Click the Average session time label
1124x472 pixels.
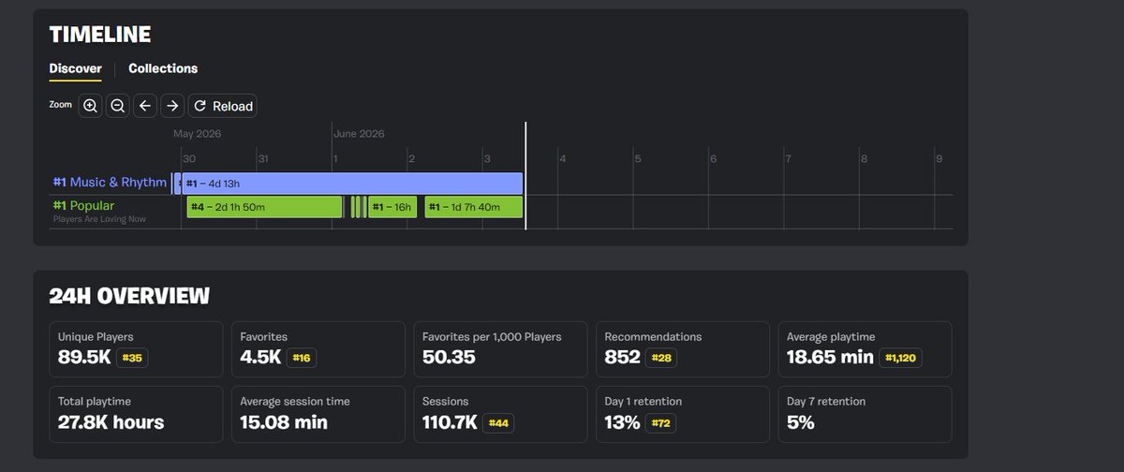pyautogui.click(x=295, y=401)
